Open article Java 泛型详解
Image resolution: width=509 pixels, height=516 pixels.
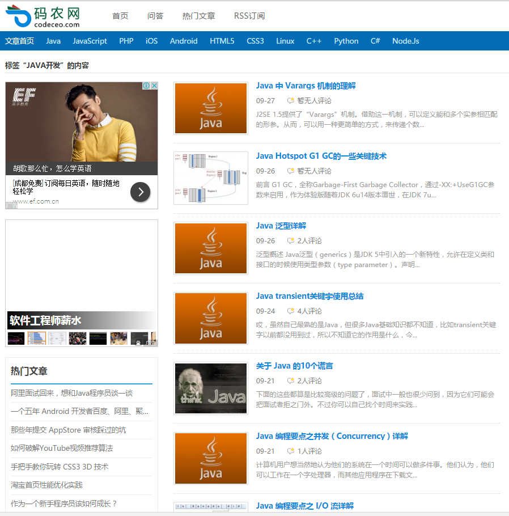[281, 226]
